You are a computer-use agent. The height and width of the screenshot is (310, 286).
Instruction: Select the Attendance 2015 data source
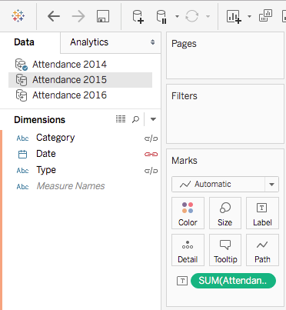click(80, 80)
